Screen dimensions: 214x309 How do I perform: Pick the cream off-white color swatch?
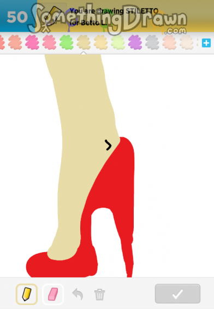click(187, 42)
